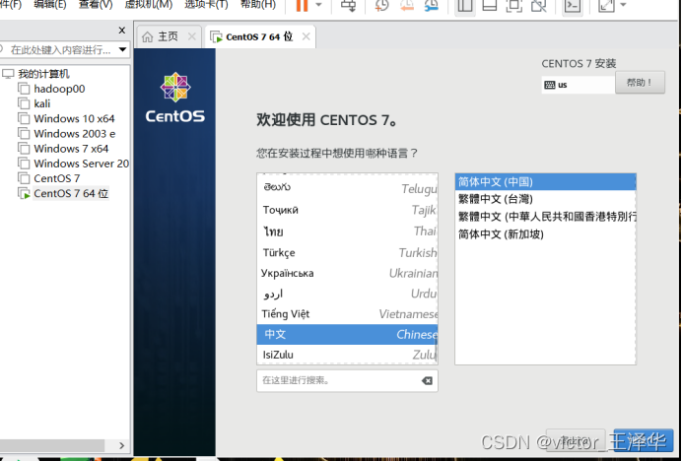Select 我的计算机 in the library tree

point(43,74)
